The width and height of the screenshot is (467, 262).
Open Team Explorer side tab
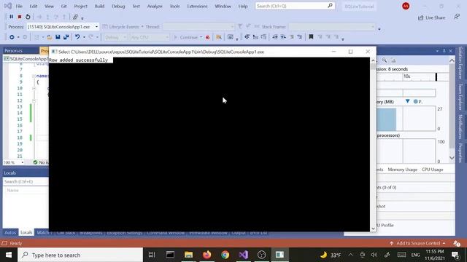(460, 97)
